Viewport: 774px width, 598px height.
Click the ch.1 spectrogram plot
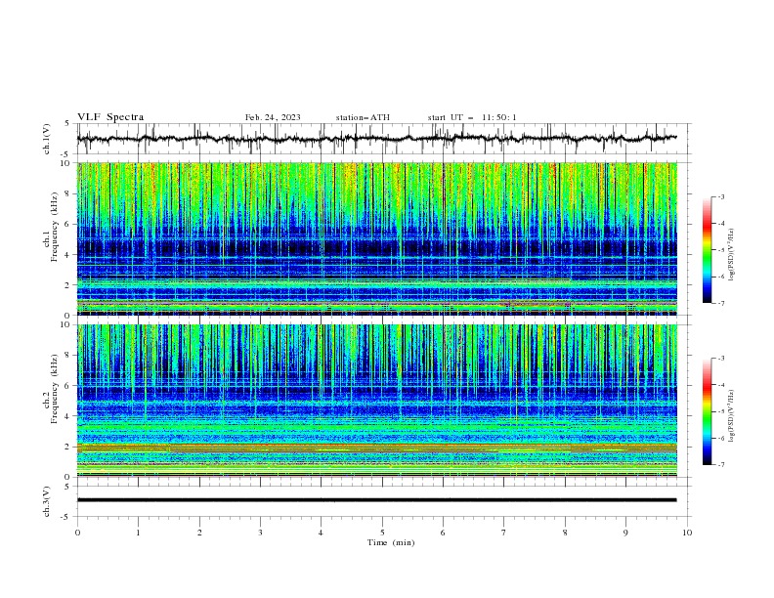(376, 238)
